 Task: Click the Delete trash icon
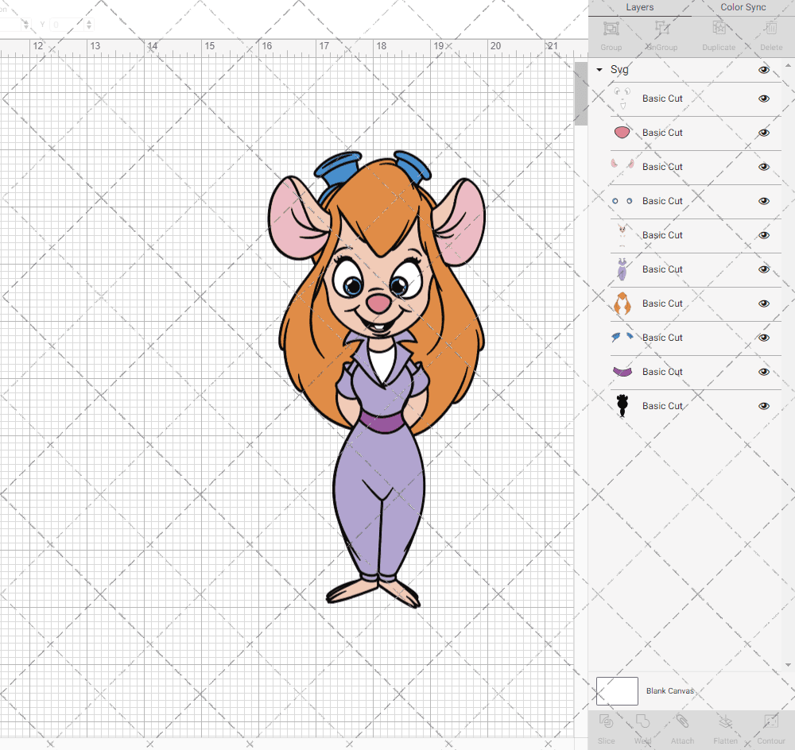771,29
